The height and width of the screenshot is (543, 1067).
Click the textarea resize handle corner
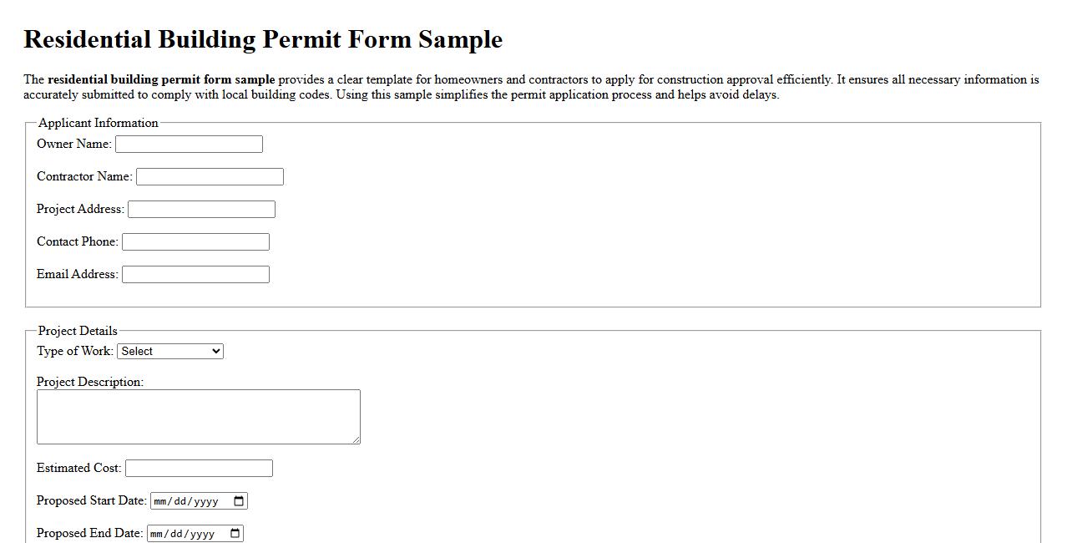click(x=357, y=440)
